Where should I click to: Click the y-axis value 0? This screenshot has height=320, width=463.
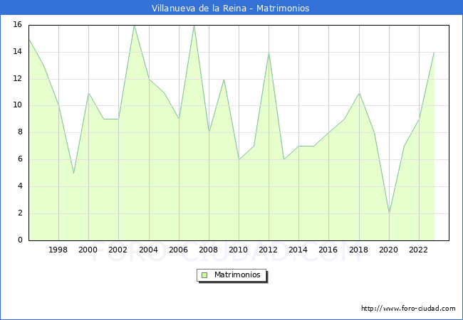click(20, 240)
